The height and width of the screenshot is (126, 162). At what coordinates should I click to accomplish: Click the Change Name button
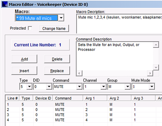pyautogui.click(x=54, y=28)
